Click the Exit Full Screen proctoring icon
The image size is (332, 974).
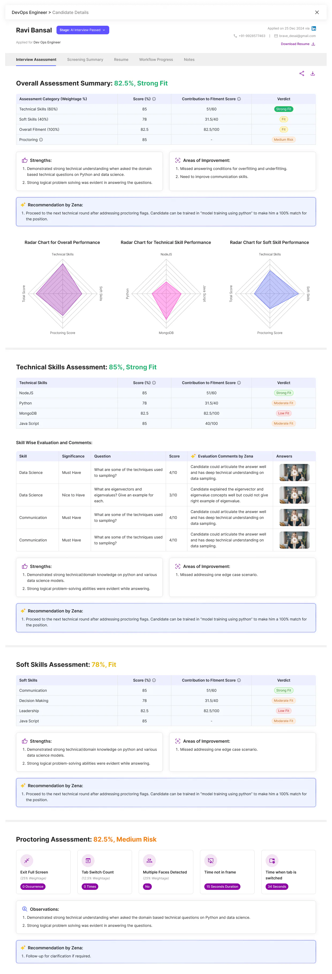pos(27,861)
